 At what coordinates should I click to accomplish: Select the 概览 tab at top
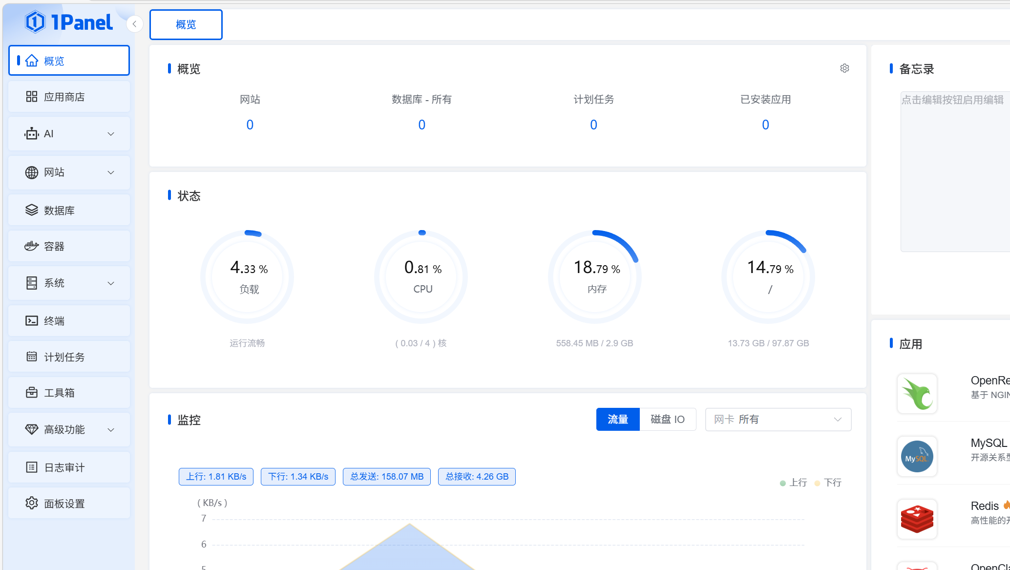[186, 24]
